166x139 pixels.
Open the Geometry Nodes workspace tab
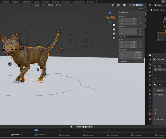(x=79, y=2)
